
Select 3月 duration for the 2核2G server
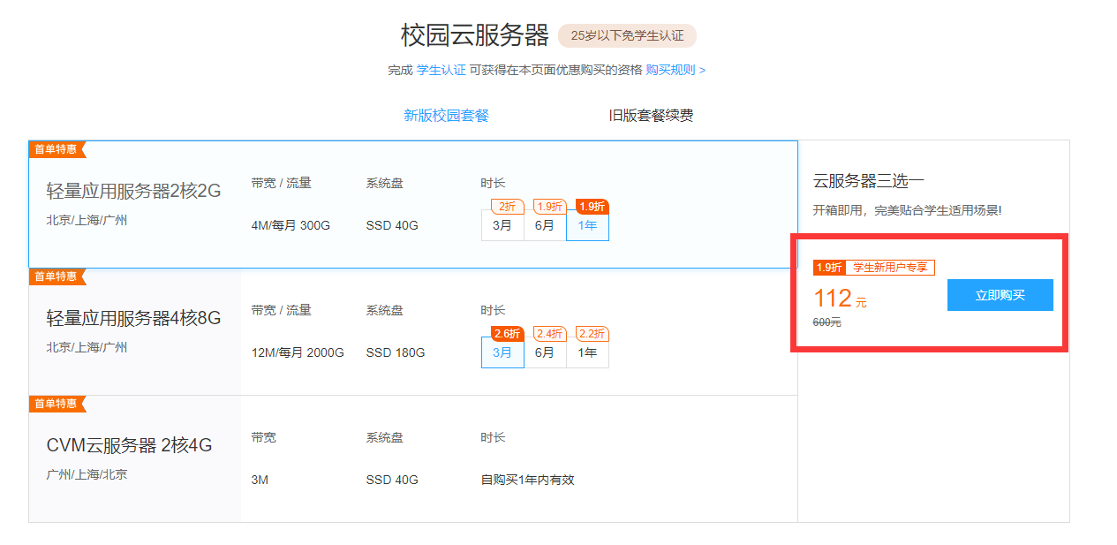point(502,225)
